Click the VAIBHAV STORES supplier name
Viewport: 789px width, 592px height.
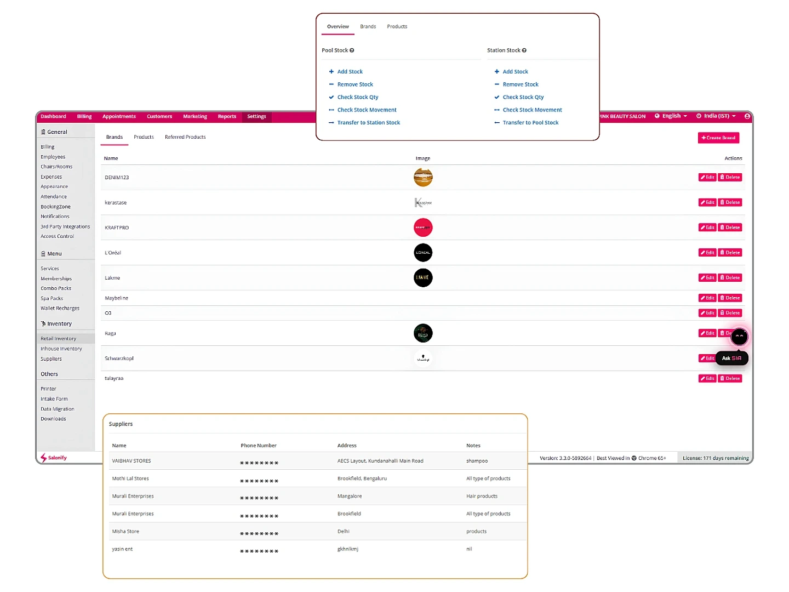click(131, 461)
